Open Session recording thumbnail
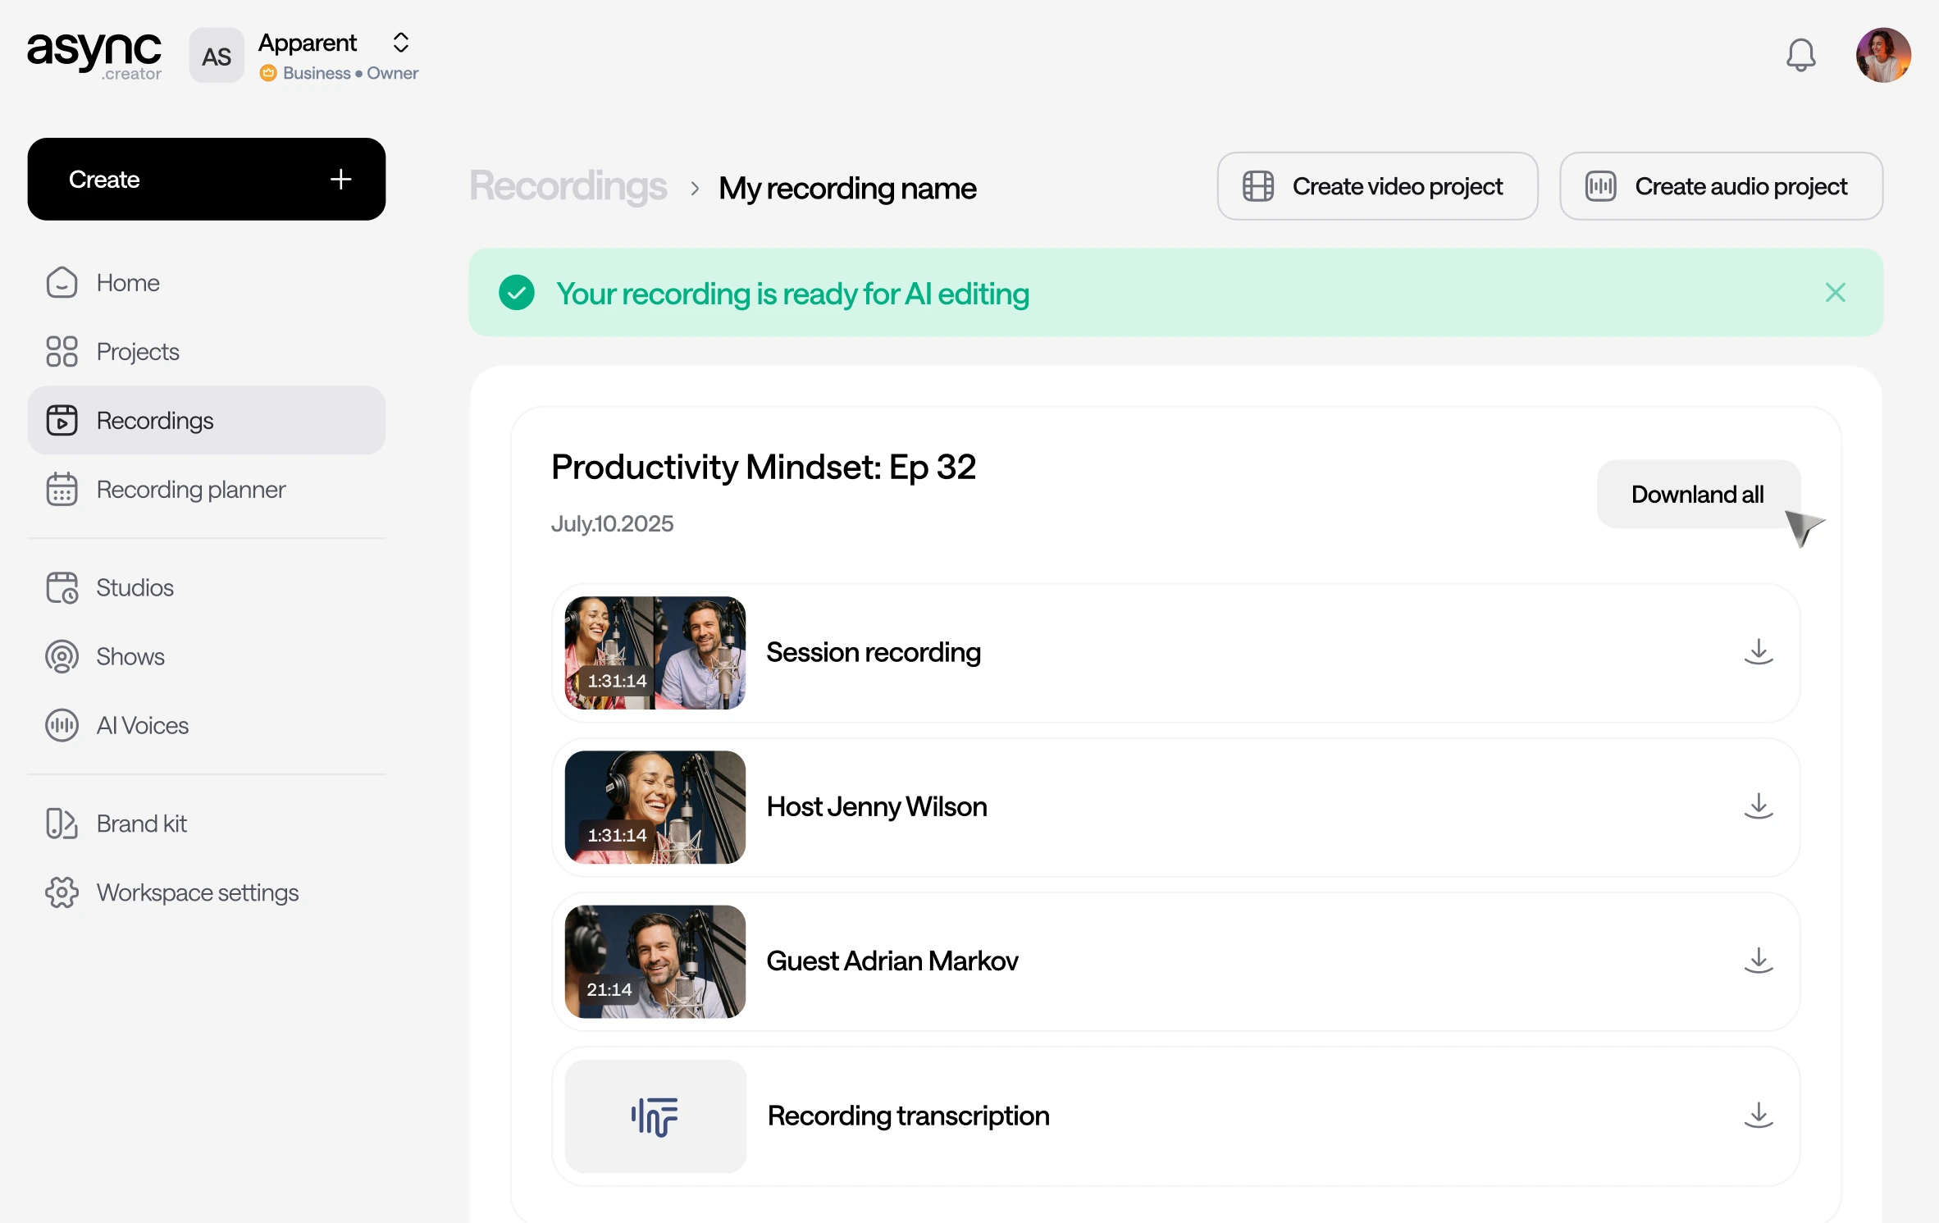This screenshot has width=1939, height=1223. pos(655,653)
